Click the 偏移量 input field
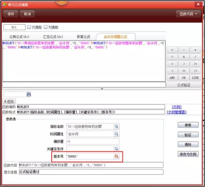This screenshot has height=187, width=205. [x=92, y=141]
